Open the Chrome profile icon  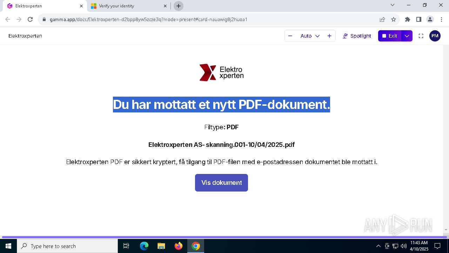(430, 19)
